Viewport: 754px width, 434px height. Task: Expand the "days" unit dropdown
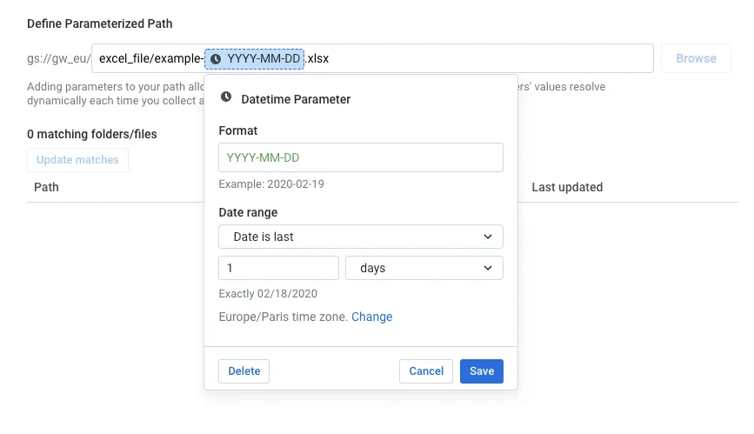coord(424,268)
